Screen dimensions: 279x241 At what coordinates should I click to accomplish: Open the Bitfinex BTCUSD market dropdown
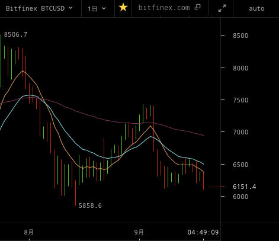pos(39,8)
